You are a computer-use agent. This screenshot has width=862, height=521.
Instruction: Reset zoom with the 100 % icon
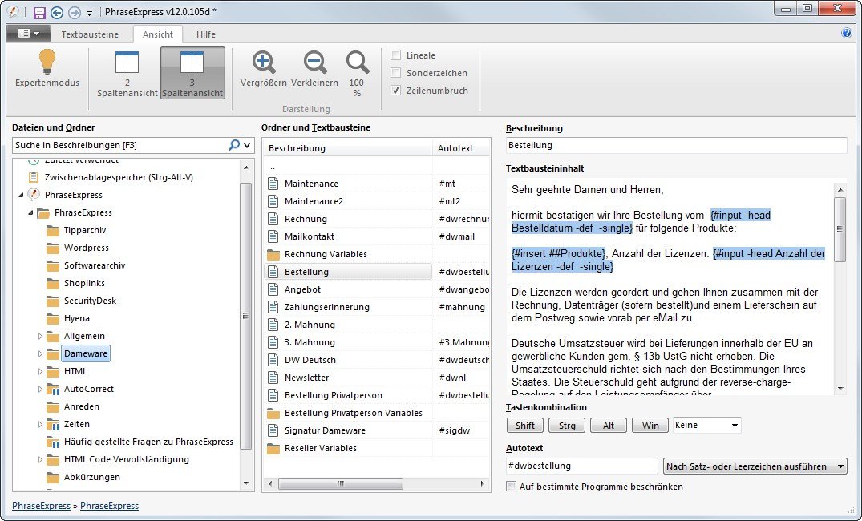(x=357, y=63)
